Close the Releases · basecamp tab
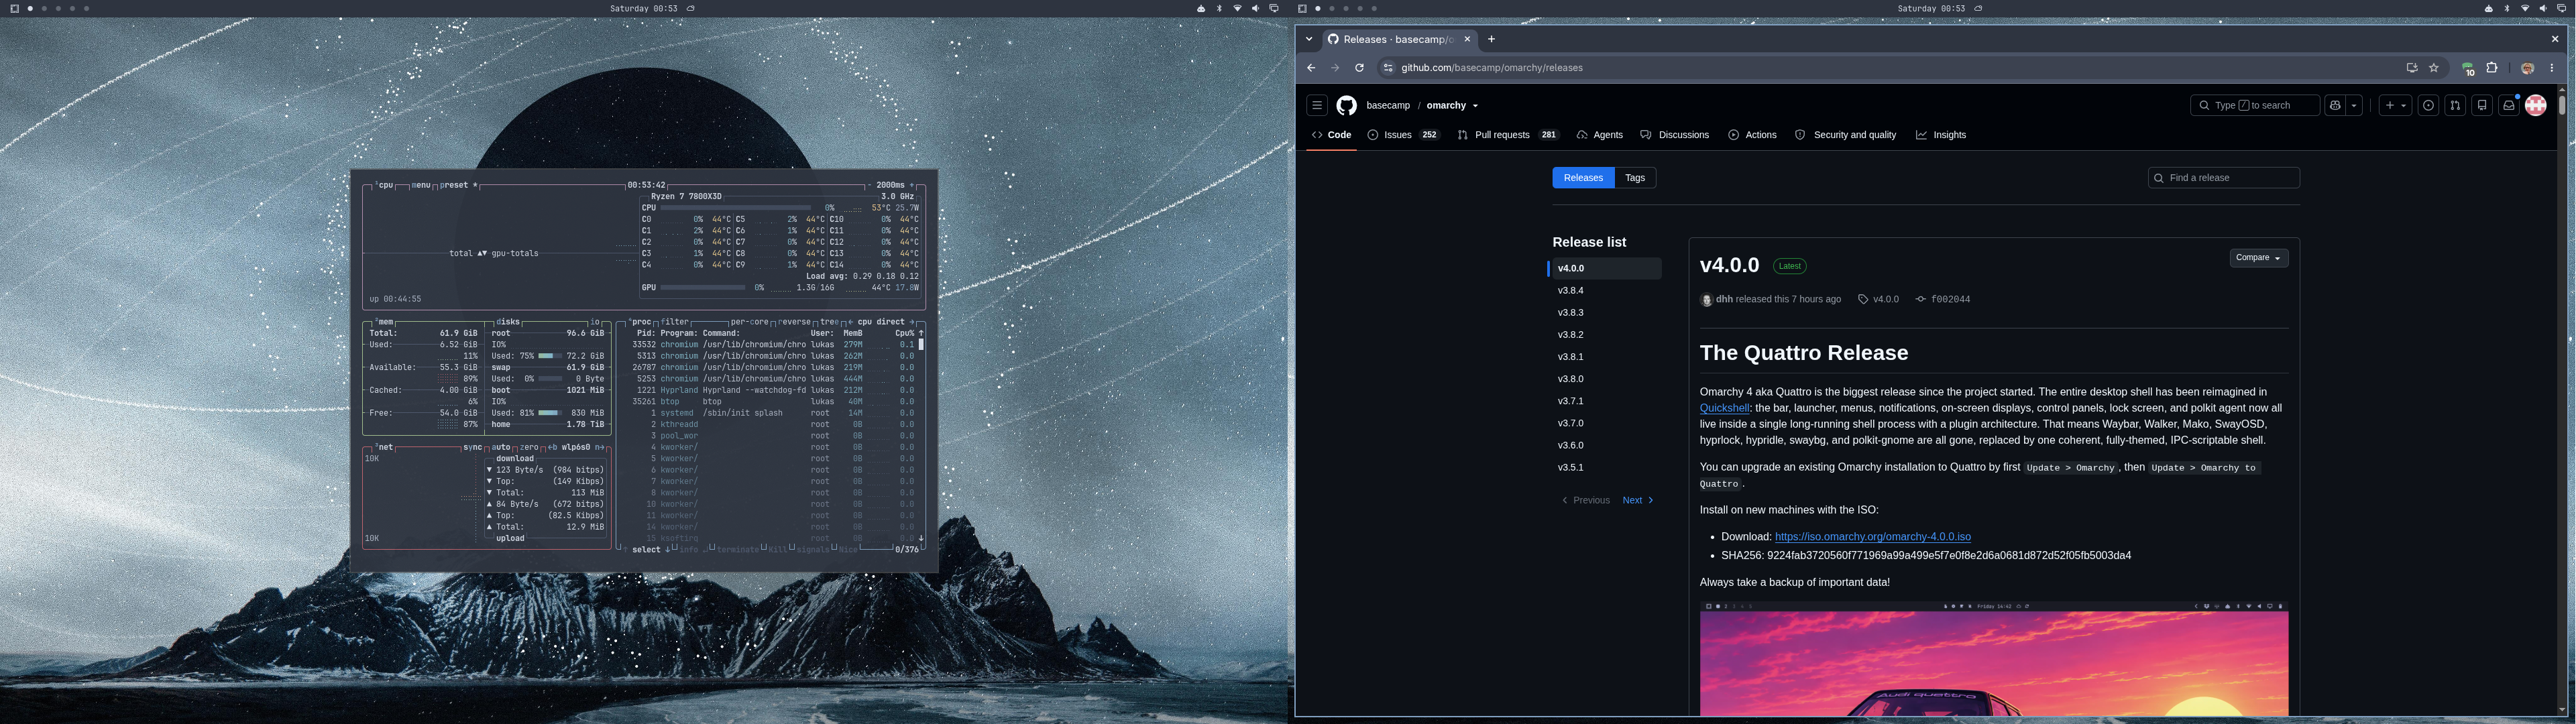The height and width of the screenshot is (724, 2576). [x=1467, y=39]
